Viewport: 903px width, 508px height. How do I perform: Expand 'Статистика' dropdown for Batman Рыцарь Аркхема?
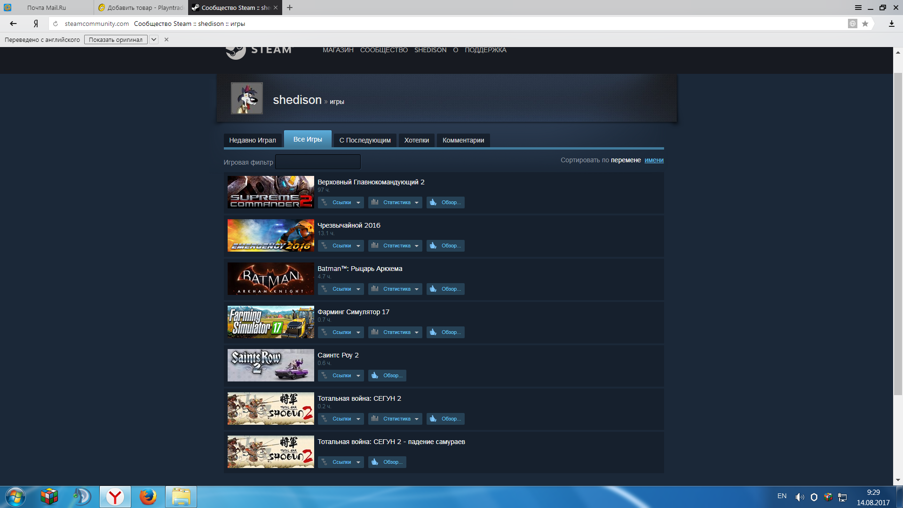395,289
